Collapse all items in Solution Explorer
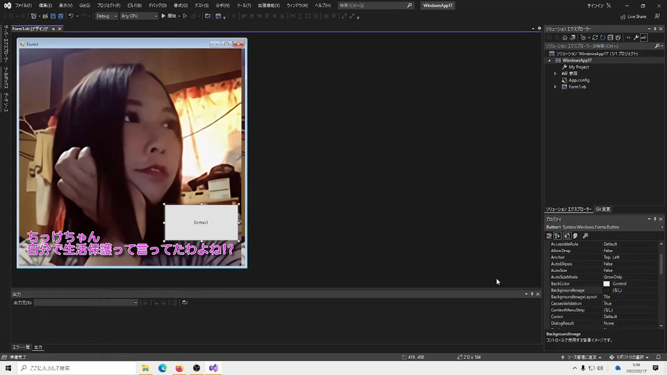 pyautogui.click(x=611, y=37)
